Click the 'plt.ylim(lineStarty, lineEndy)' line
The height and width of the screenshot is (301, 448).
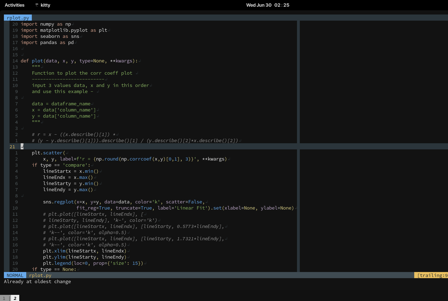click(x=85, y=257)
